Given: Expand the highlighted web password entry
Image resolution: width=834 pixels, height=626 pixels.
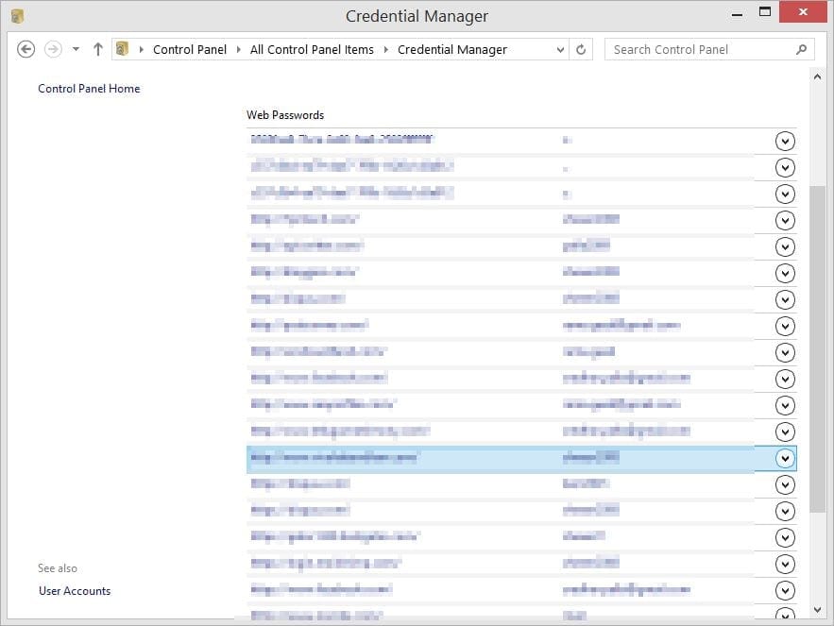Looking at the screenshot, I should click(x=784, y=458).
